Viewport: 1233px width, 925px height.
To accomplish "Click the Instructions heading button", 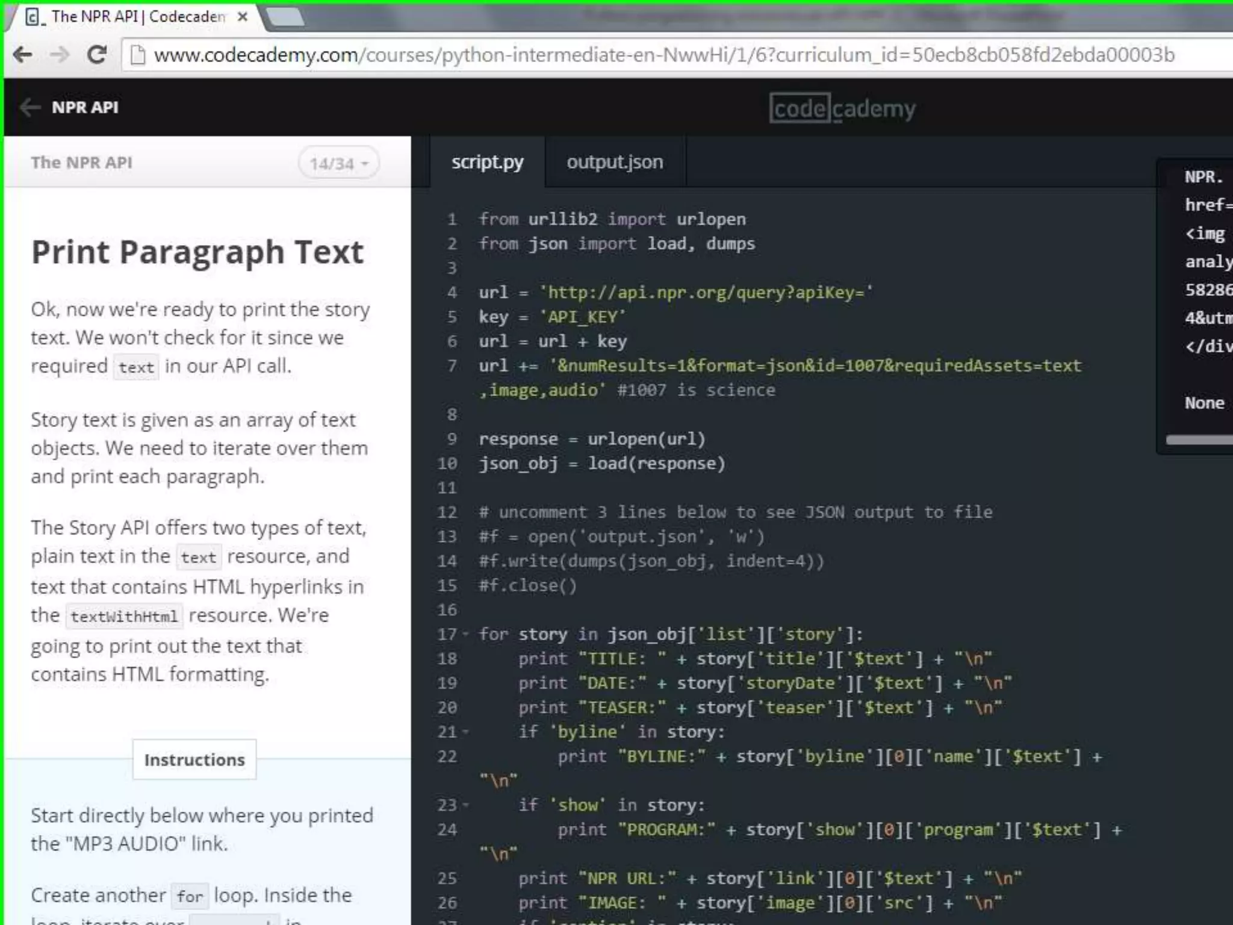I will [194, 759].
